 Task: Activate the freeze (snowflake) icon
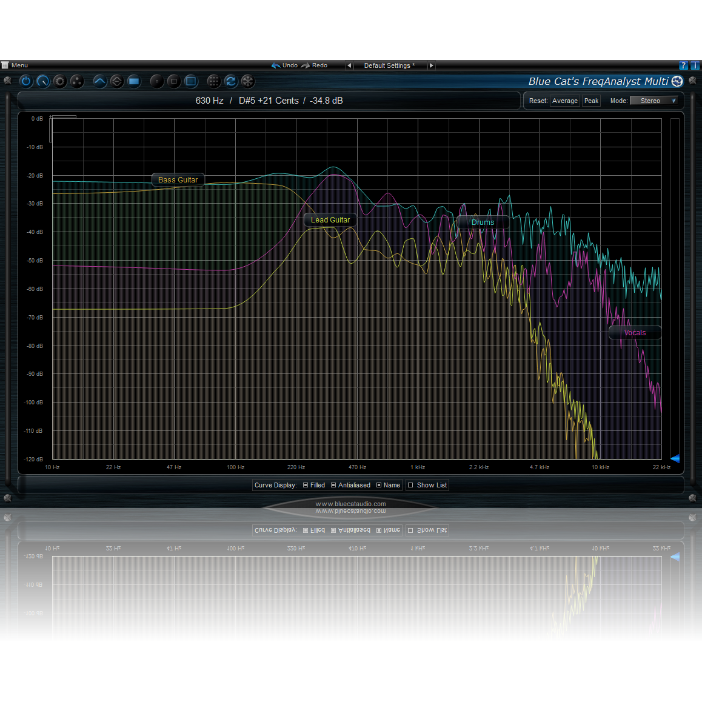[248, 81]
